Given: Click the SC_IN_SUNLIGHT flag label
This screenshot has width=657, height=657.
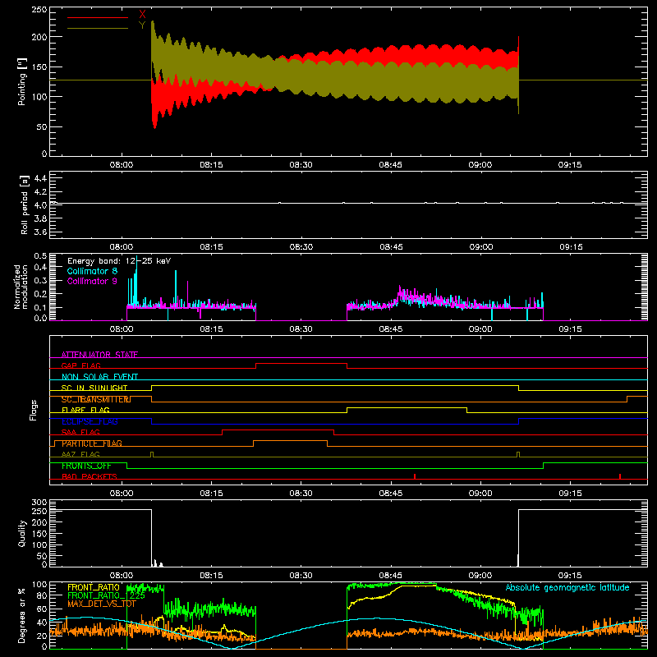Looking at the screenshot, I should coord(94,388).
